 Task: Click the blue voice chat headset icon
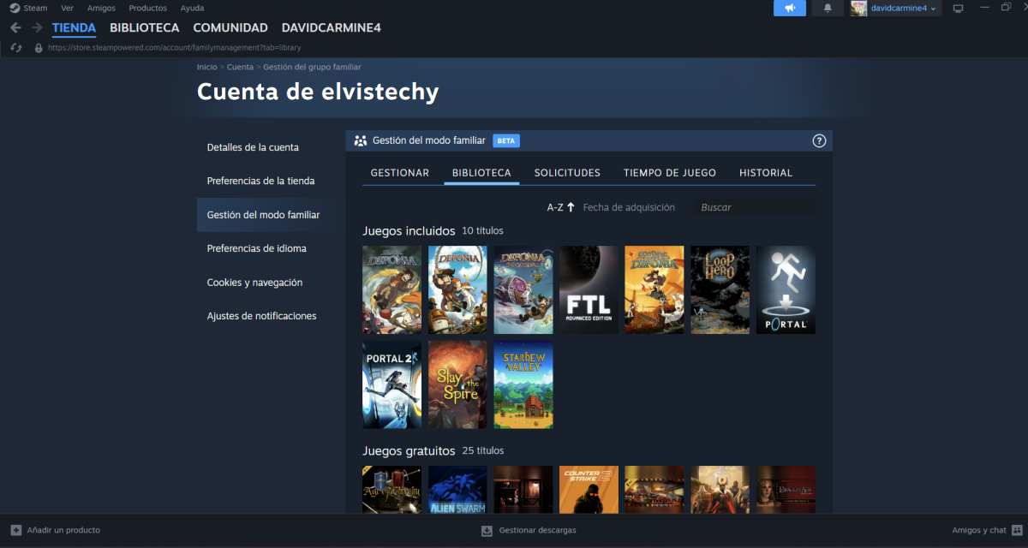pyautogui.click(x=789, y=8)
